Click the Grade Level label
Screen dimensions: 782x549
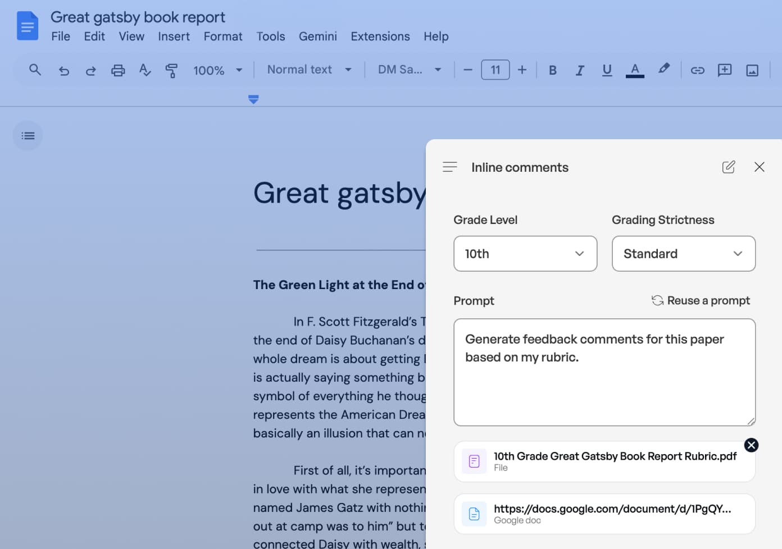[x=485, y=220]
